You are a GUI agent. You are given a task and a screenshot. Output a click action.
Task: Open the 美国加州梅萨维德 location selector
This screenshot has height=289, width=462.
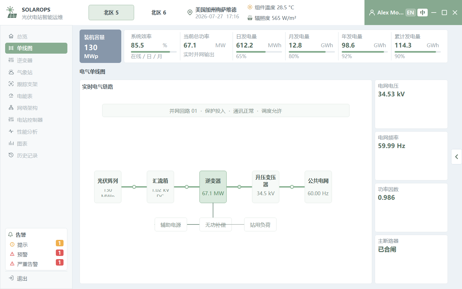(x=213, y=13)
